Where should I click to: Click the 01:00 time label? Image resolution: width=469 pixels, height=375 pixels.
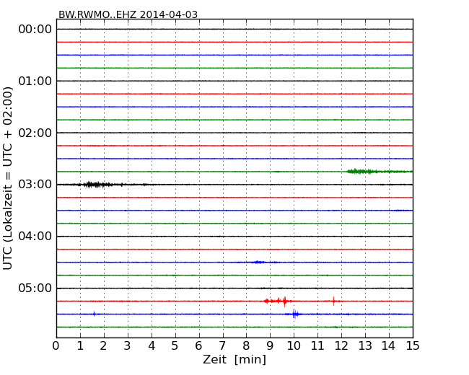[x=35, y=81]
